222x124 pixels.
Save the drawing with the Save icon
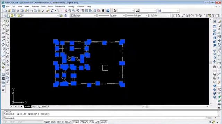point(13,11)
